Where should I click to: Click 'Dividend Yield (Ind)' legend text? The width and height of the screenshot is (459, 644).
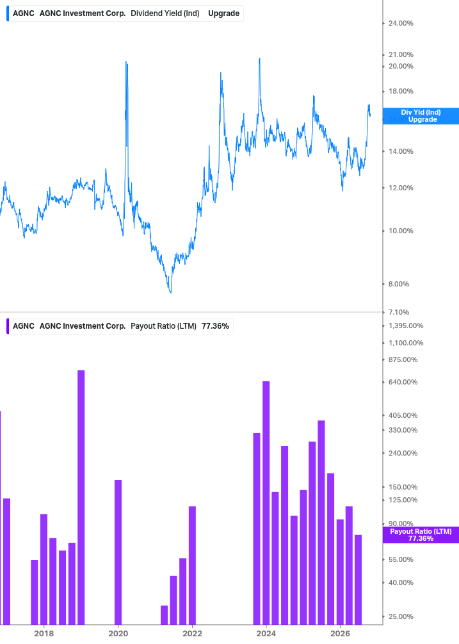[x=165, y=13]
